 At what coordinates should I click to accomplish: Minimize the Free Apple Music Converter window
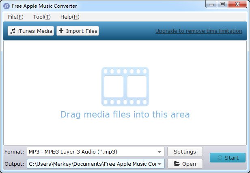[211, 4]
